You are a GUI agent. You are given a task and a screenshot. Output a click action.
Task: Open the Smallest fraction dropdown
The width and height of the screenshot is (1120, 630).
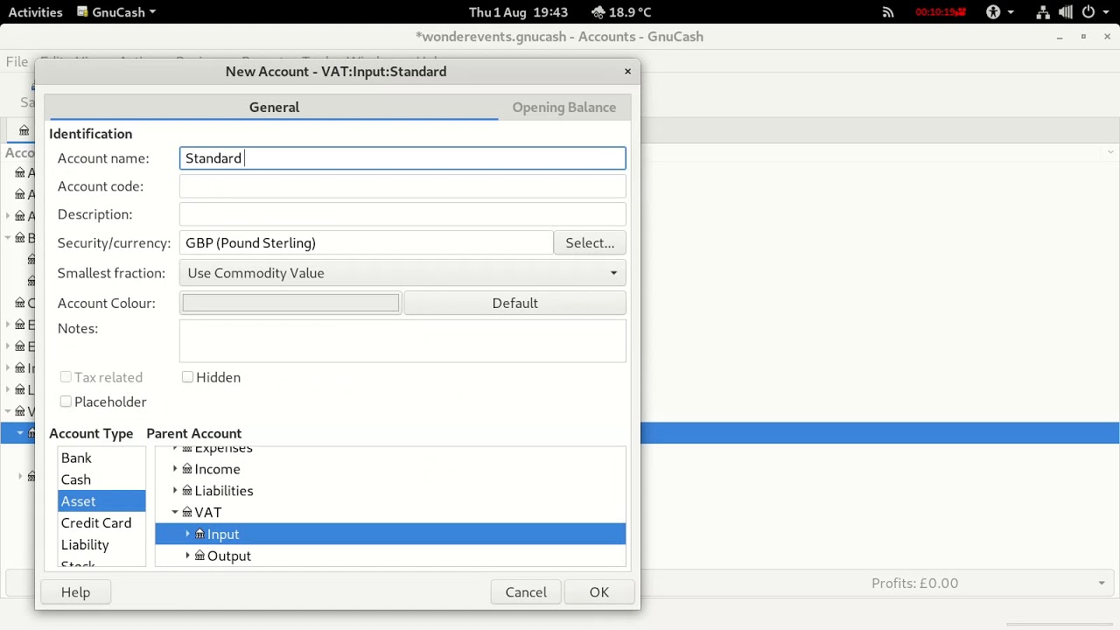point(402,273)
